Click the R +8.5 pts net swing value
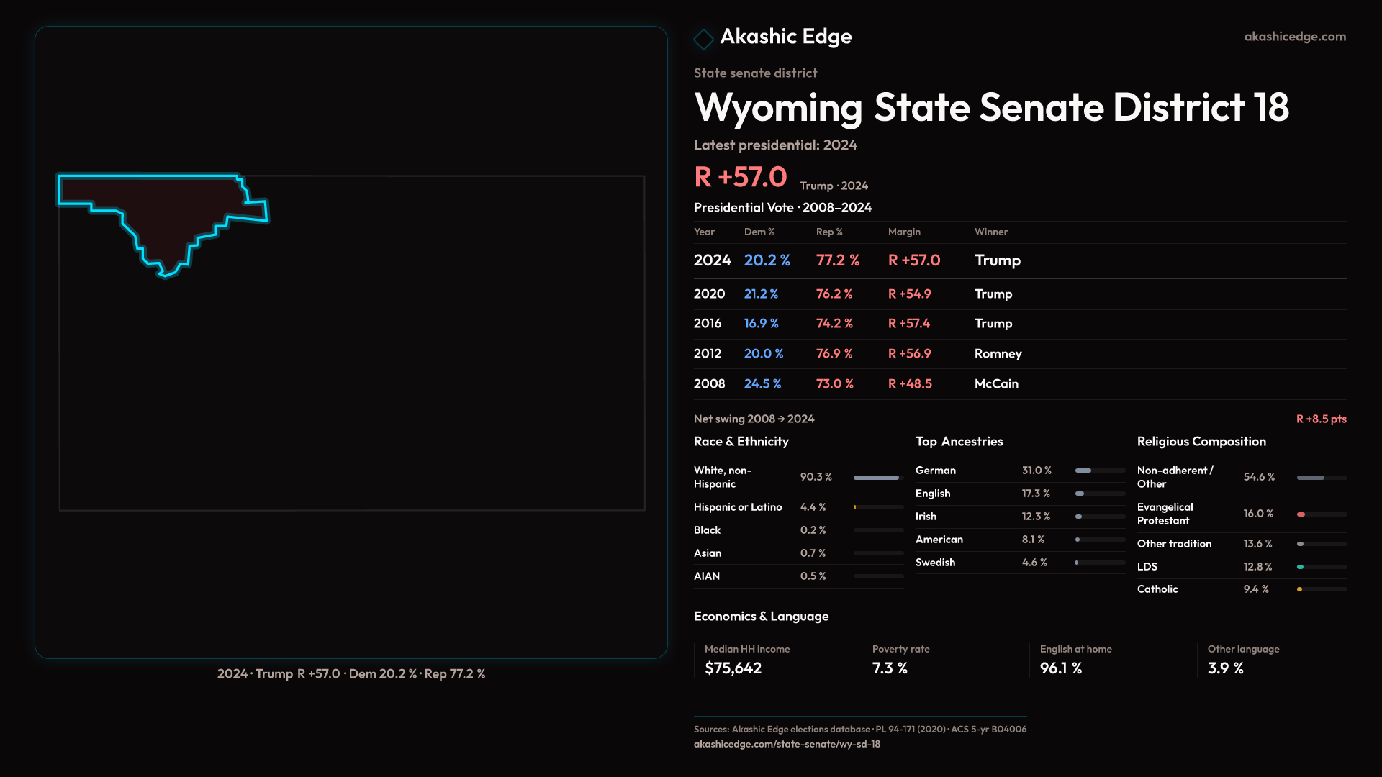The height and width of the screenshot is (777, 1382). 1321,419
